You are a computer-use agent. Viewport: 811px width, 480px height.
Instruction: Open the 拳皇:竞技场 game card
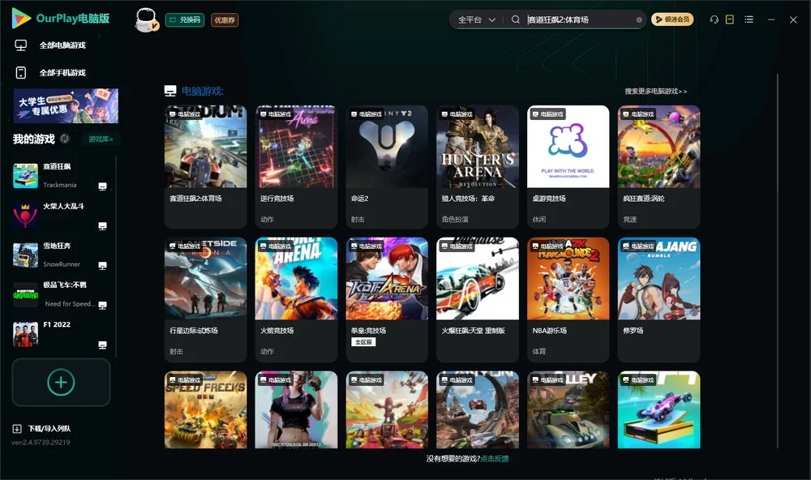click(387, 299)
